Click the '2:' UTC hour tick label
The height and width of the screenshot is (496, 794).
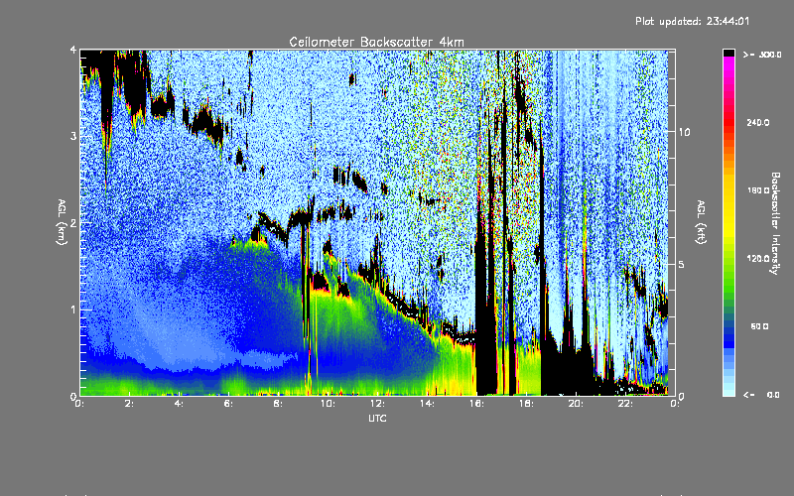pos(130,404)
